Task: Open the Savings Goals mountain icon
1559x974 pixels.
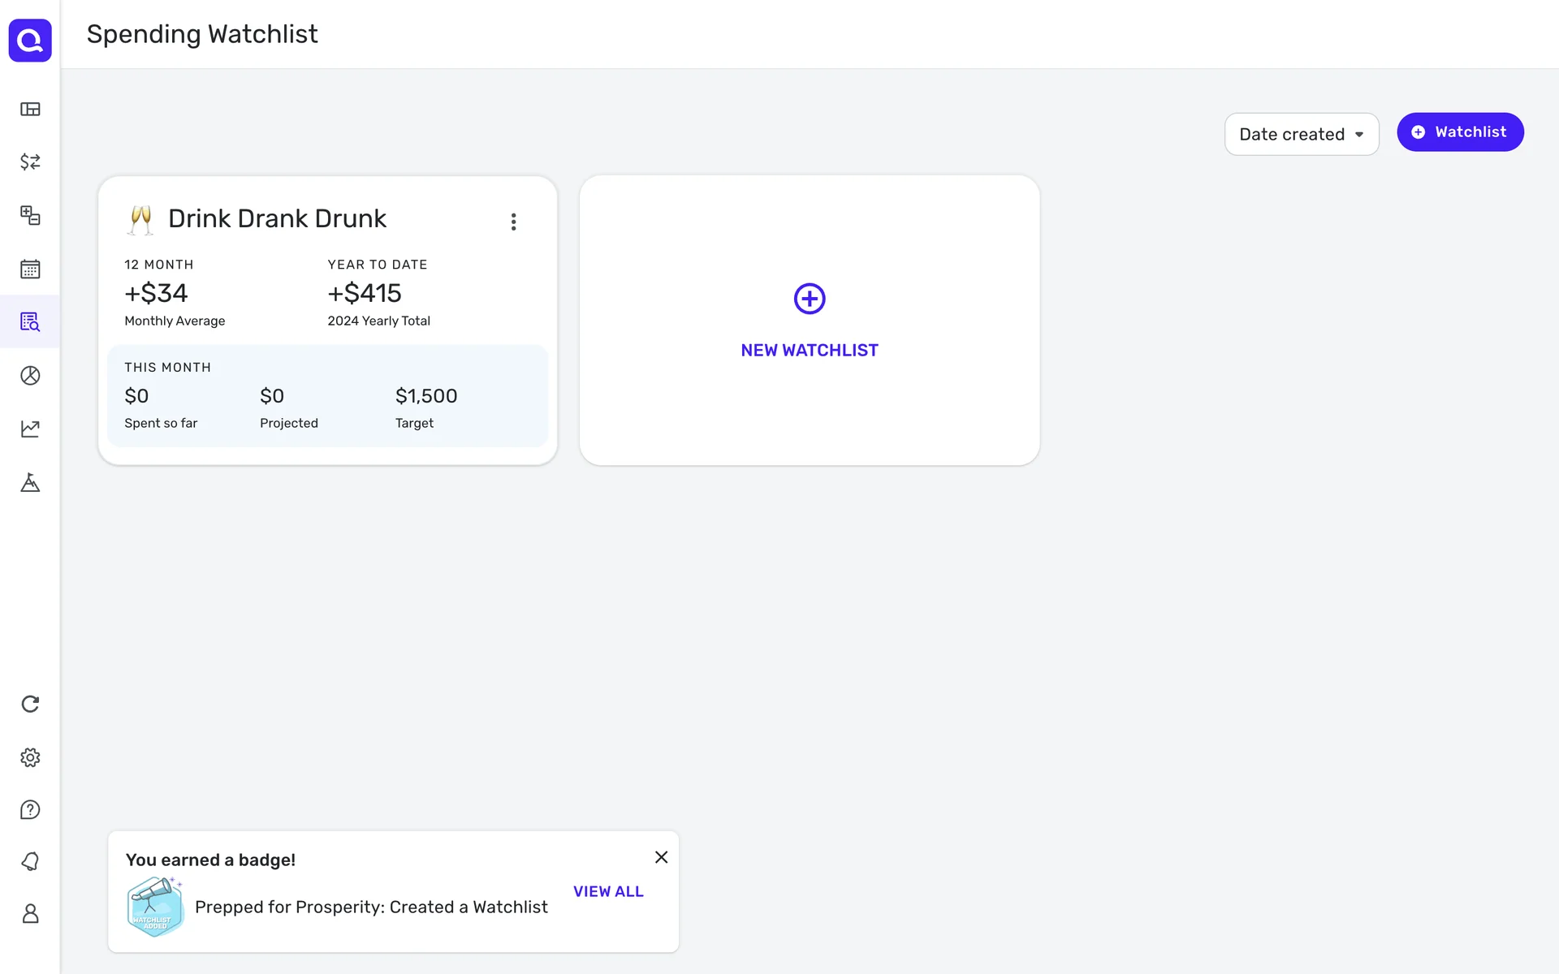Action: 30,482
